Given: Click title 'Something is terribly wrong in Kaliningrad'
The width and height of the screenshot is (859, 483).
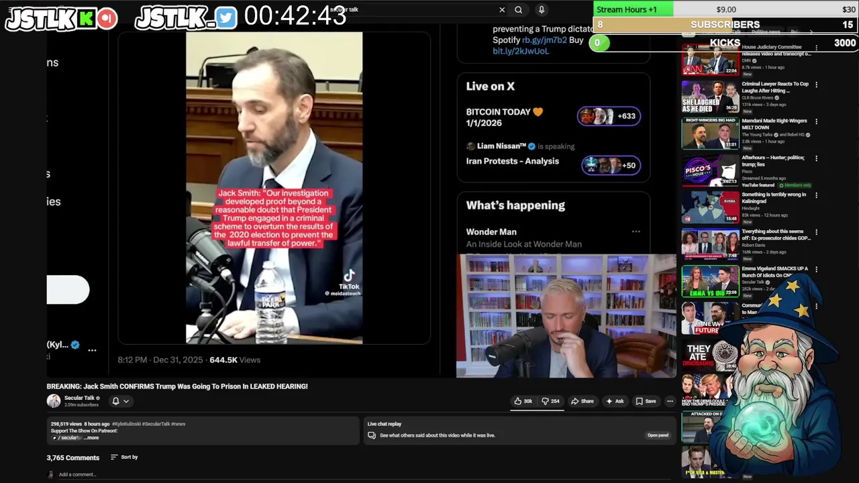Looking at the screenshot, I should [x=774, y=198].
